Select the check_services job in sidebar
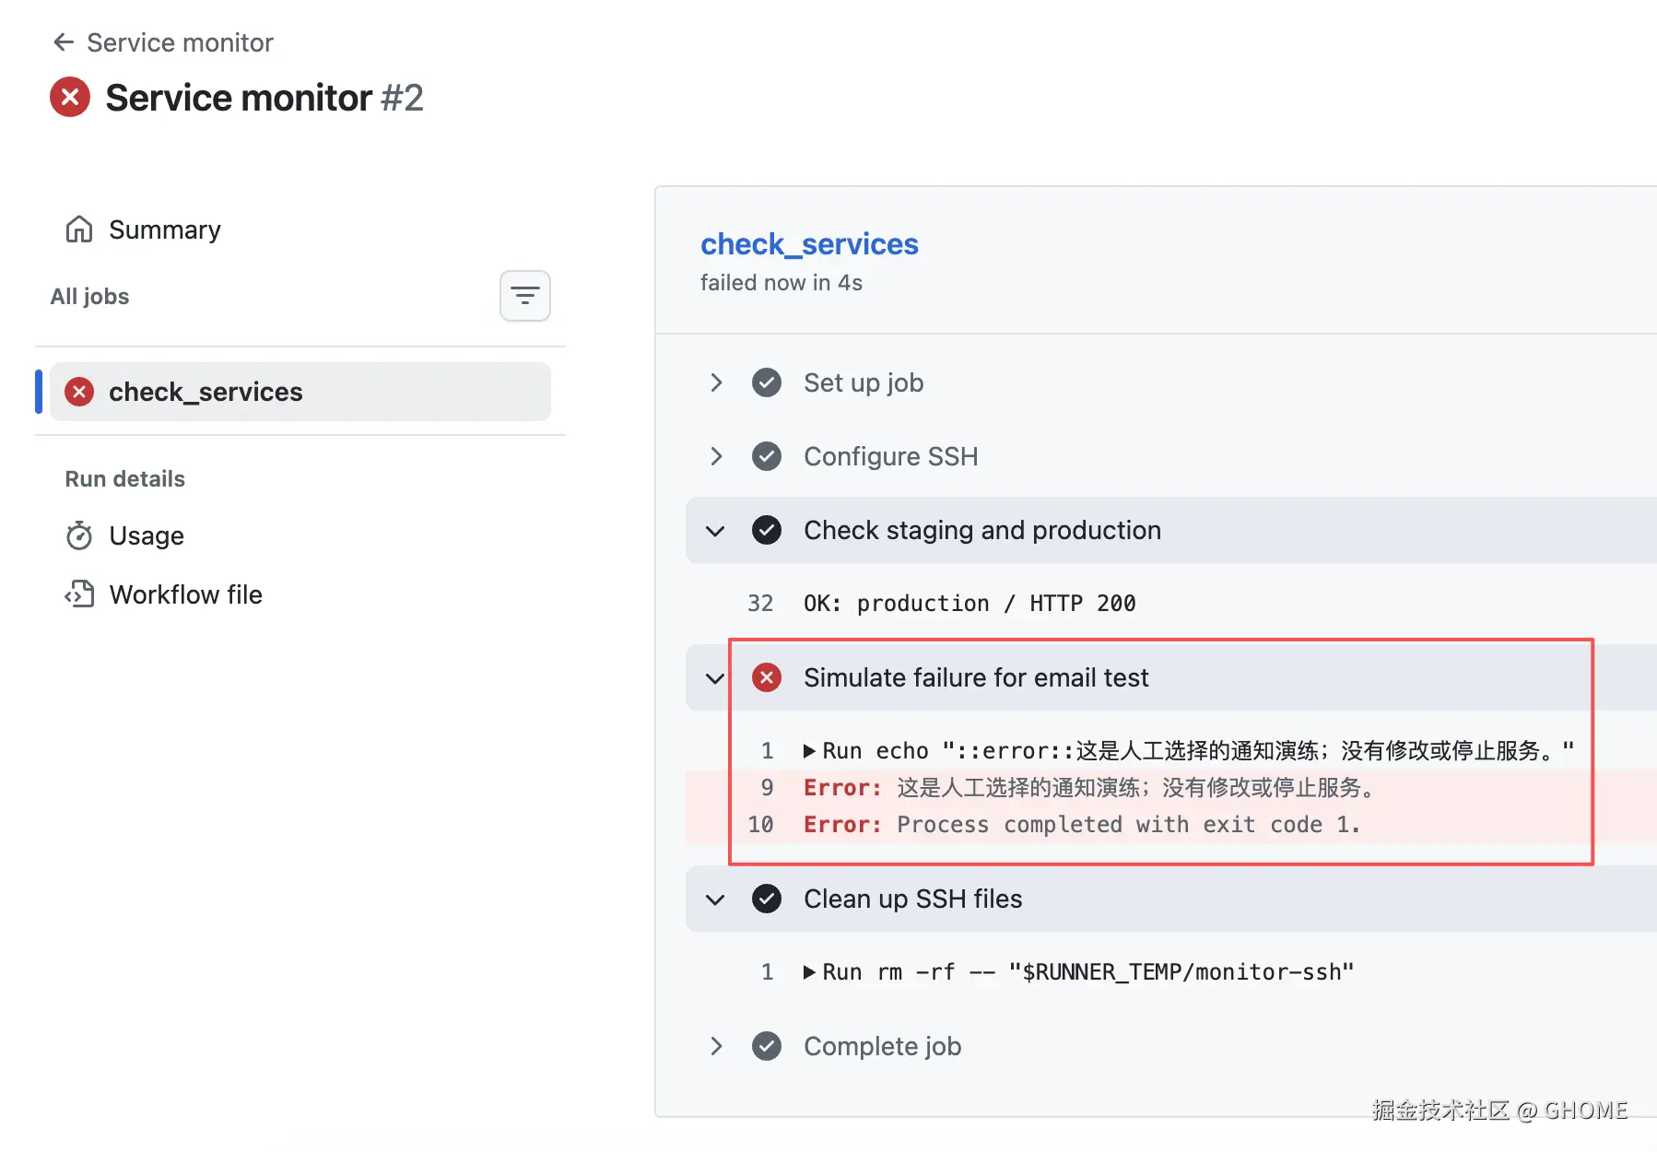The height and width of the screenshot is (1152, 1657). (x=300, y=392)
